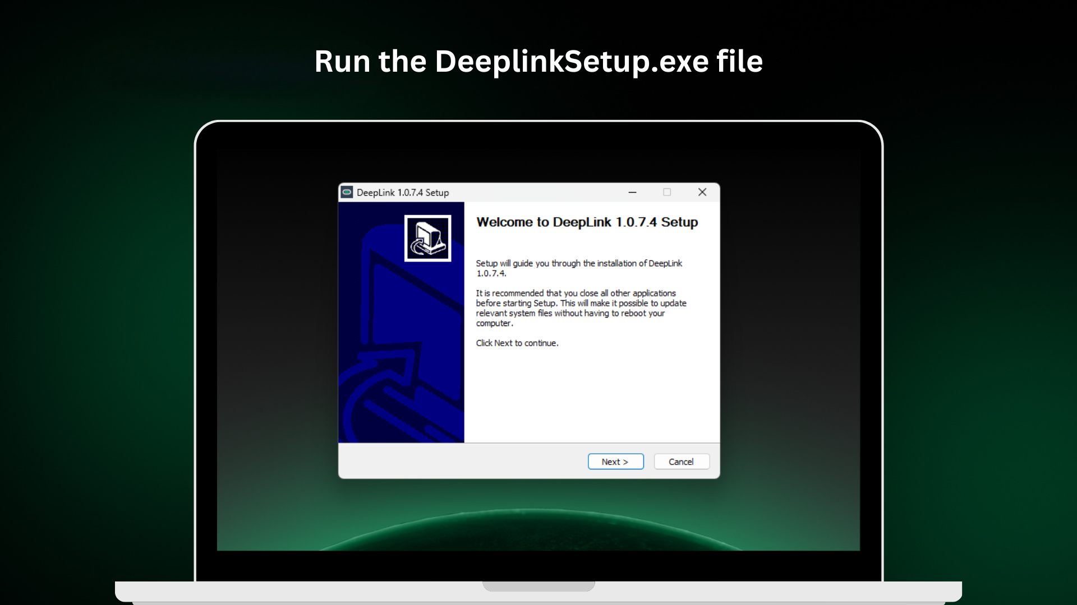
Task: Click the installer computer icon
Action: 427,238
